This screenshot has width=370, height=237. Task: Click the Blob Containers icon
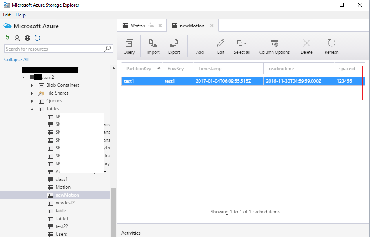click(41, 86)
